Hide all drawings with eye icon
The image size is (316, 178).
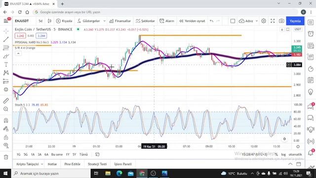coord(6,145)
